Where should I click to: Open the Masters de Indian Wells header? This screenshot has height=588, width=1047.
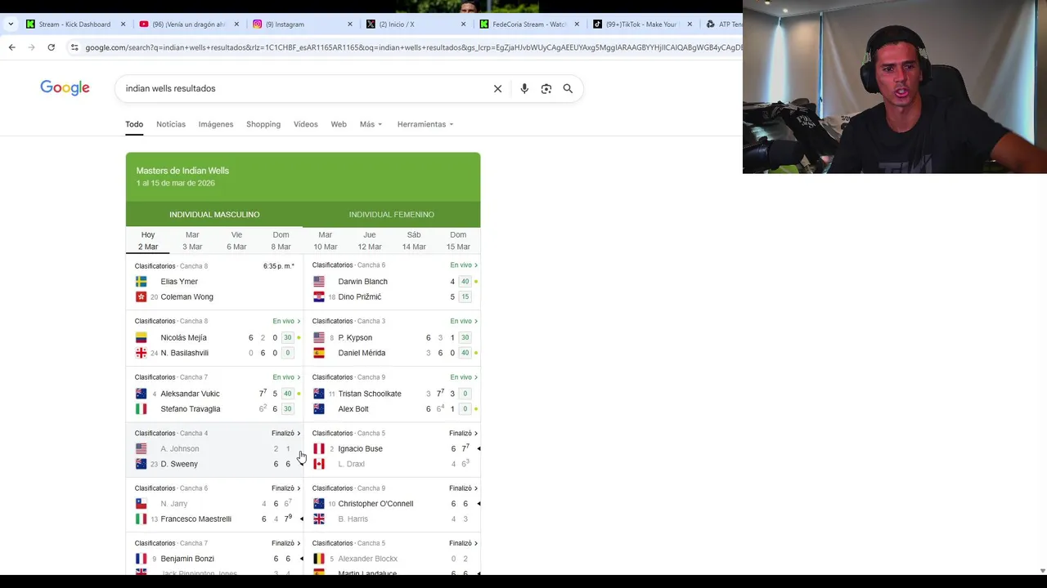(x=303, y=176)
